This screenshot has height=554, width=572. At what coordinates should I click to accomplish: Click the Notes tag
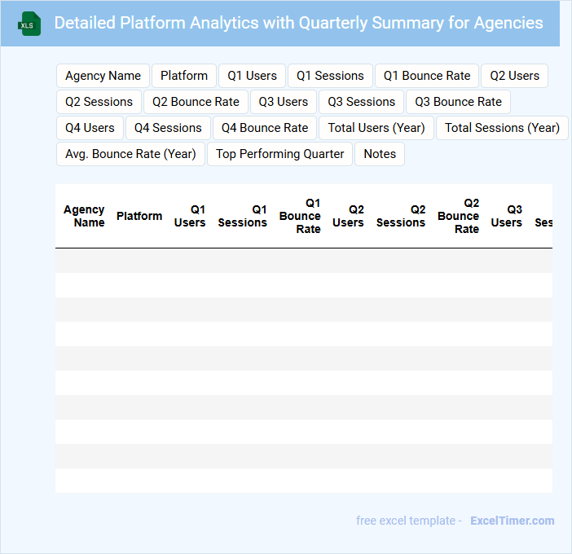pyautogui.click(x=380, y=154)
